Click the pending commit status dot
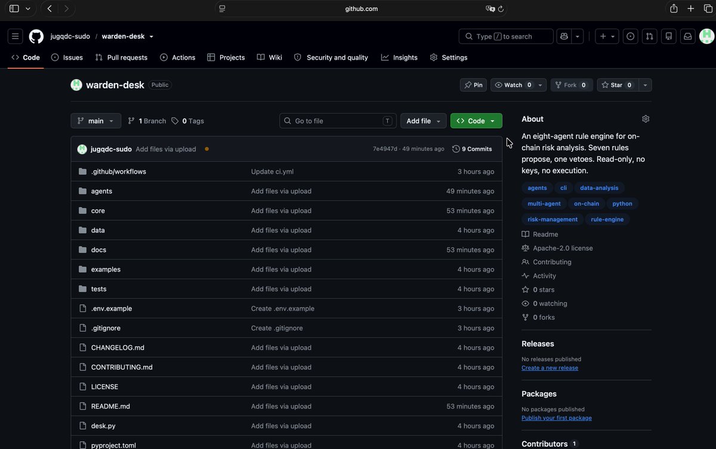The image size is (716, 449). (x=206, y=149)
